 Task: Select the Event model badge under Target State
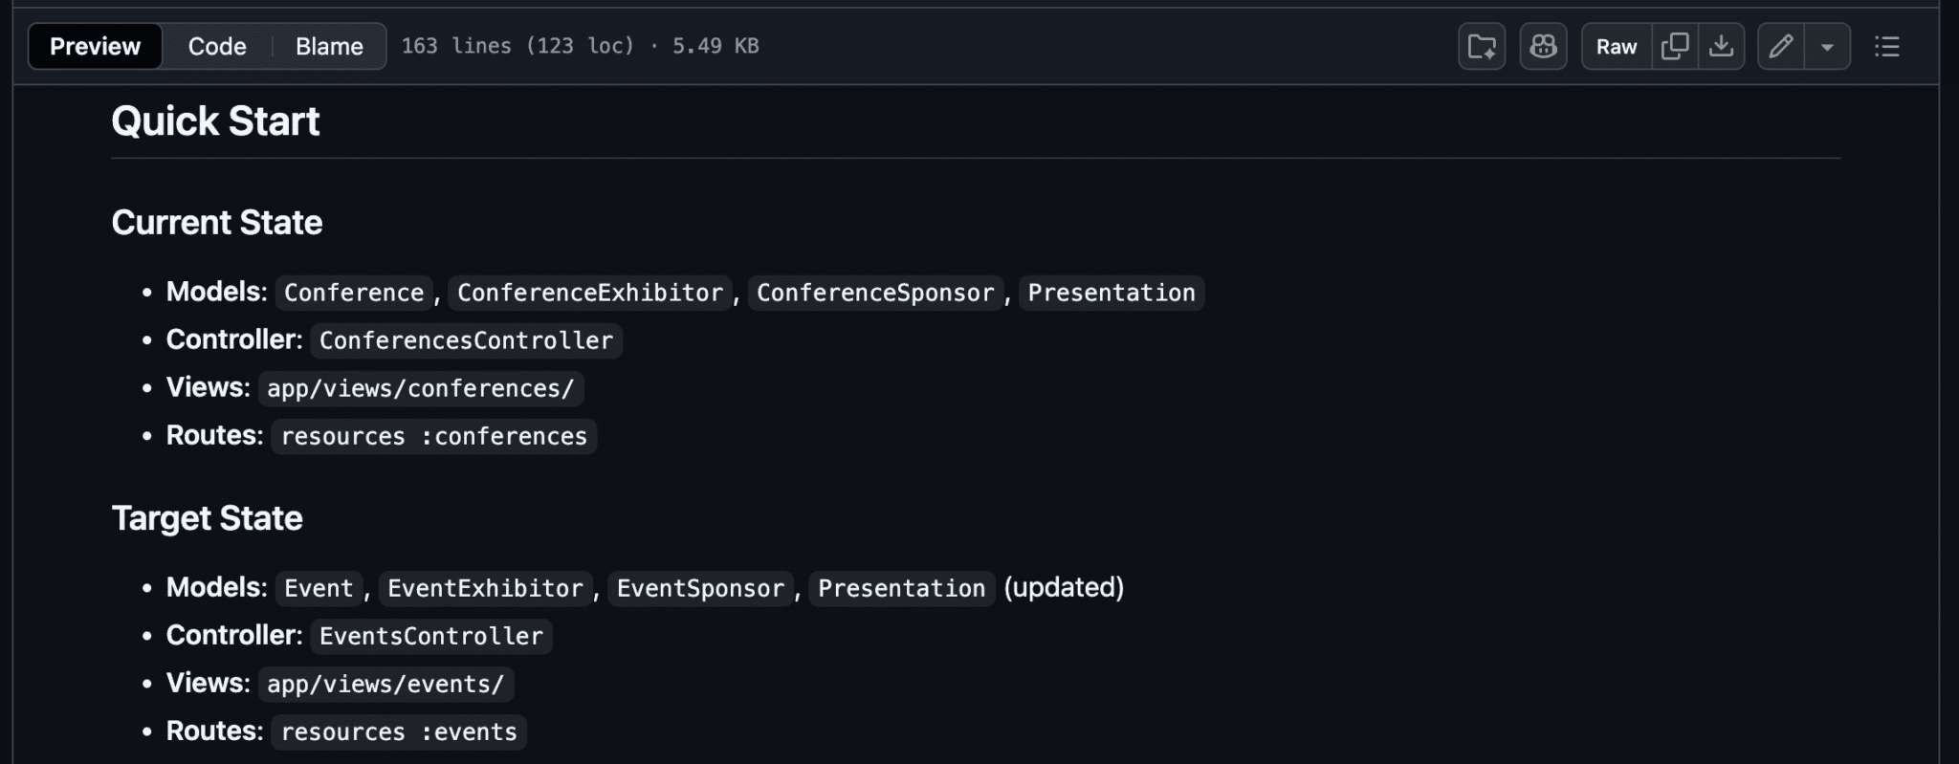[319, 588]
